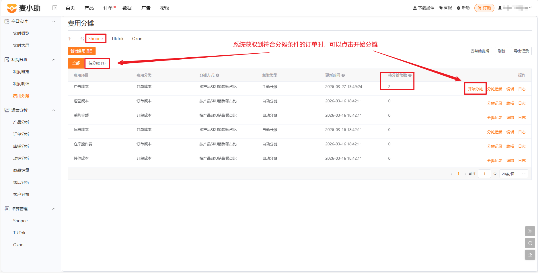This screenshot has height=273, width=538.
Task: Click 新增费用项目 button
Action: [x=82, y=51]
